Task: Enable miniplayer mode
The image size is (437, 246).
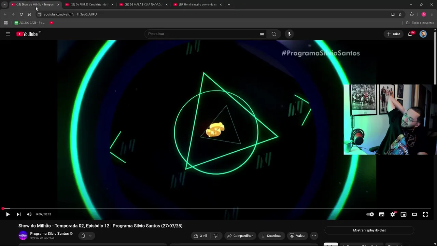Action: click(404, 214)
